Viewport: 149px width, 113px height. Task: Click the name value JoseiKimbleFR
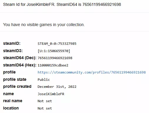pyautogui.click(x=51, y=94)
